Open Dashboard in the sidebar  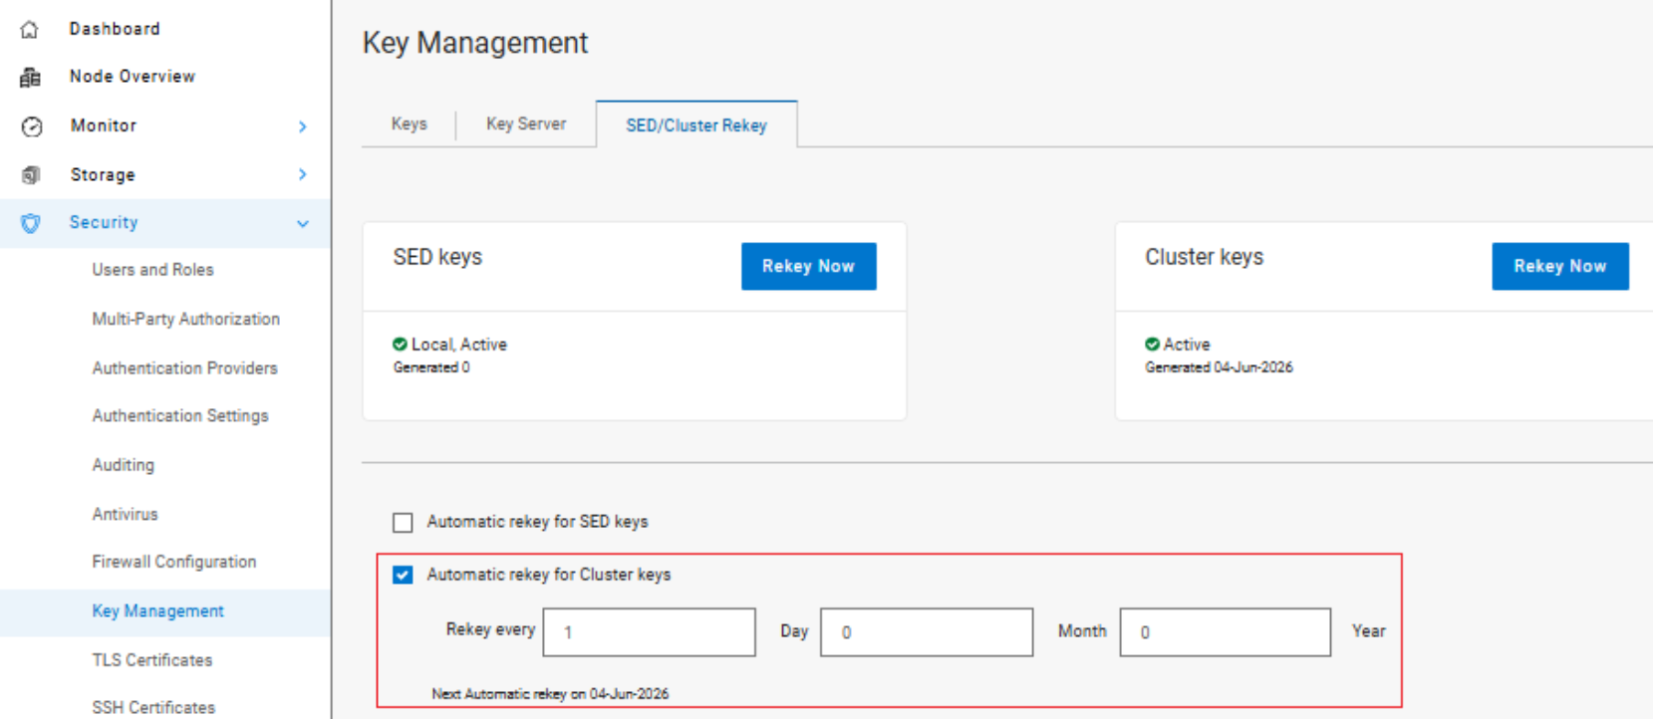click(115, 29)
